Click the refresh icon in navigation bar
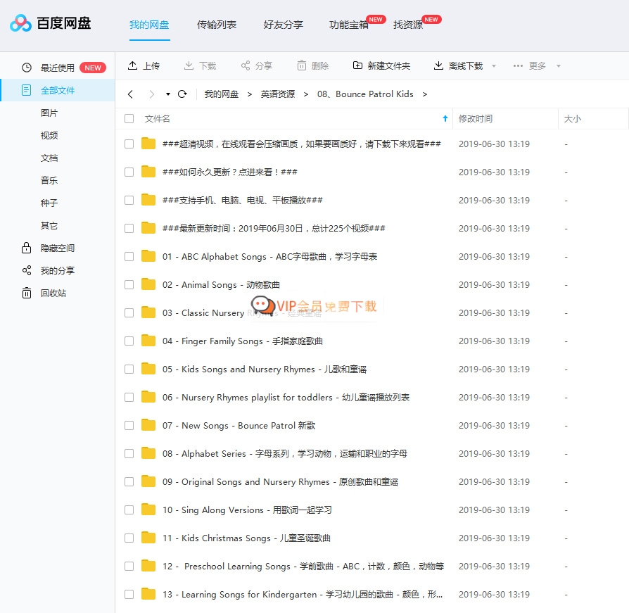Screen dimensions: 629x613 tap(182, 94)
